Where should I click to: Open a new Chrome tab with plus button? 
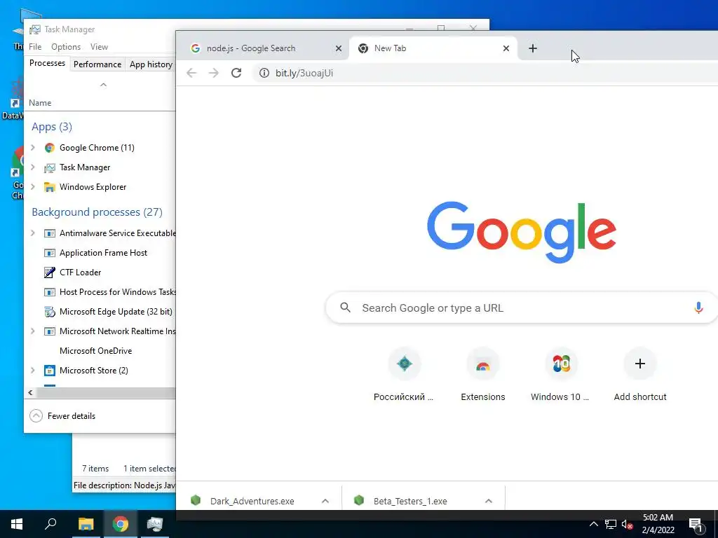point(533,48)
